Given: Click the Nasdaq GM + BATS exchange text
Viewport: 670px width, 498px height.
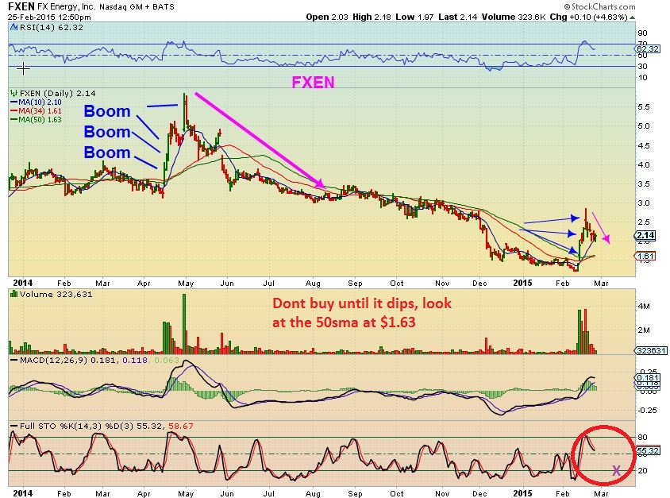Looking at the screenshot, I should [x=137, y=7].
